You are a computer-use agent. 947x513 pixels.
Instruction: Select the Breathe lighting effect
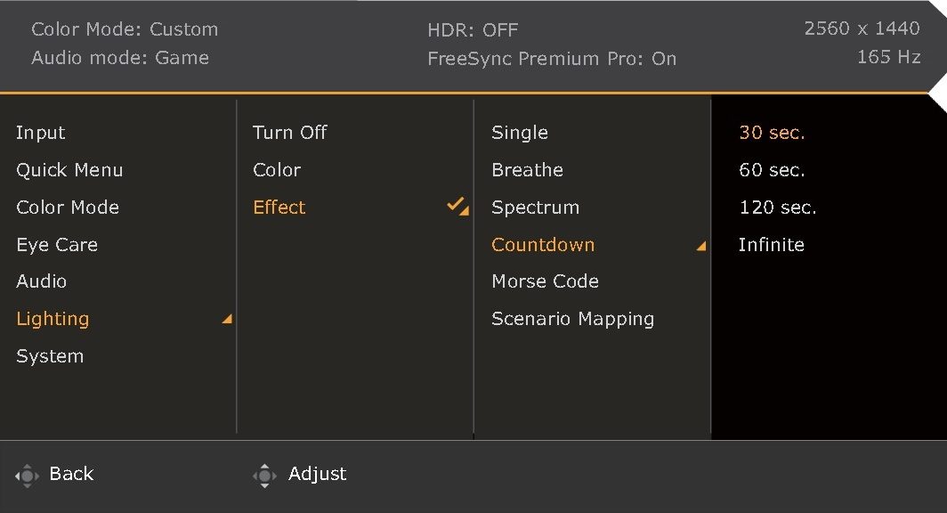click(x=527, y=170)
